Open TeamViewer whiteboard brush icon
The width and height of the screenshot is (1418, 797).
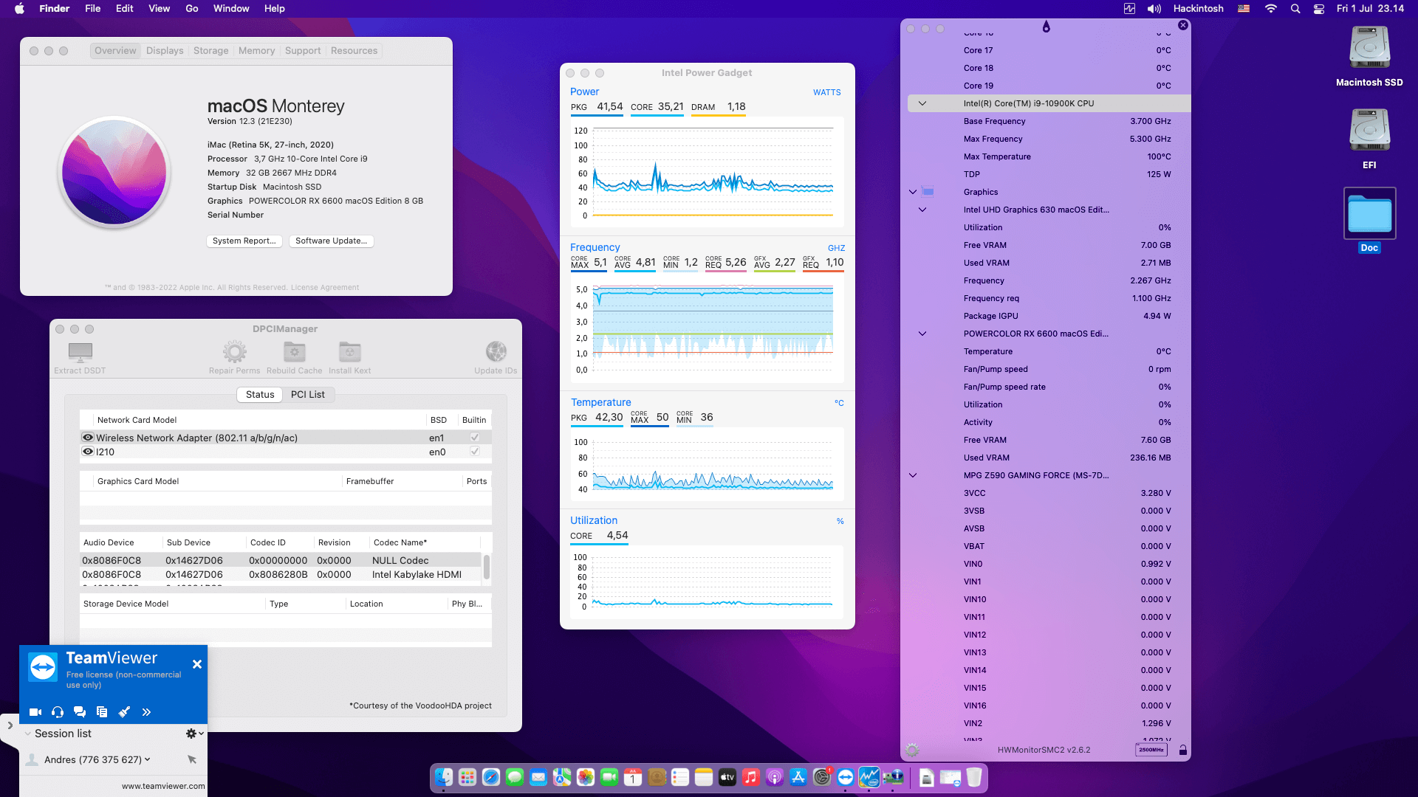pyautogui.click(x=124, y=712)
